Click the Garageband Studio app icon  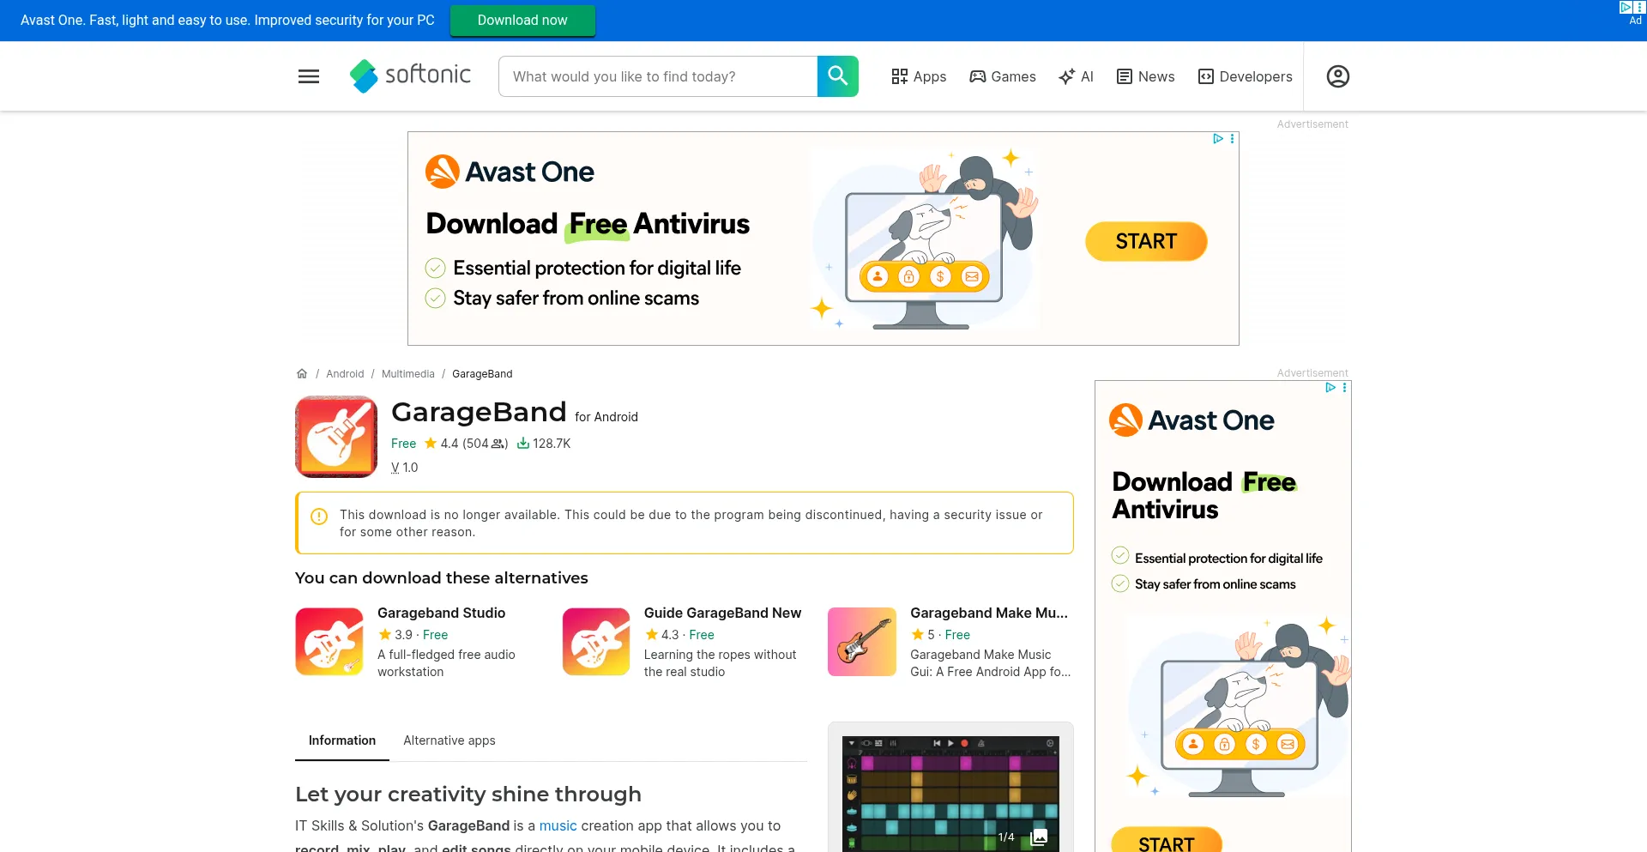coord(329,642)
